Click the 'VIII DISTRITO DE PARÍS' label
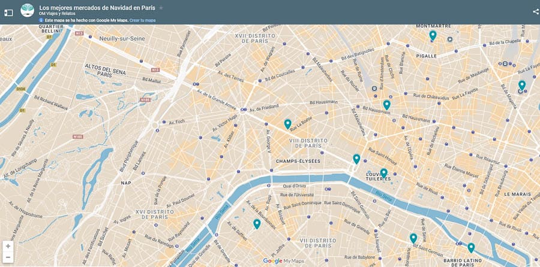Viewport: 540px width, 267px height. pyautogui.click(x=308, y=143)
